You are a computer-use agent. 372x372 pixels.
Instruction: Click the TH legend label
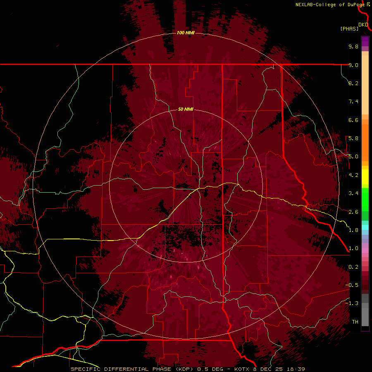[x=355, y=322]
